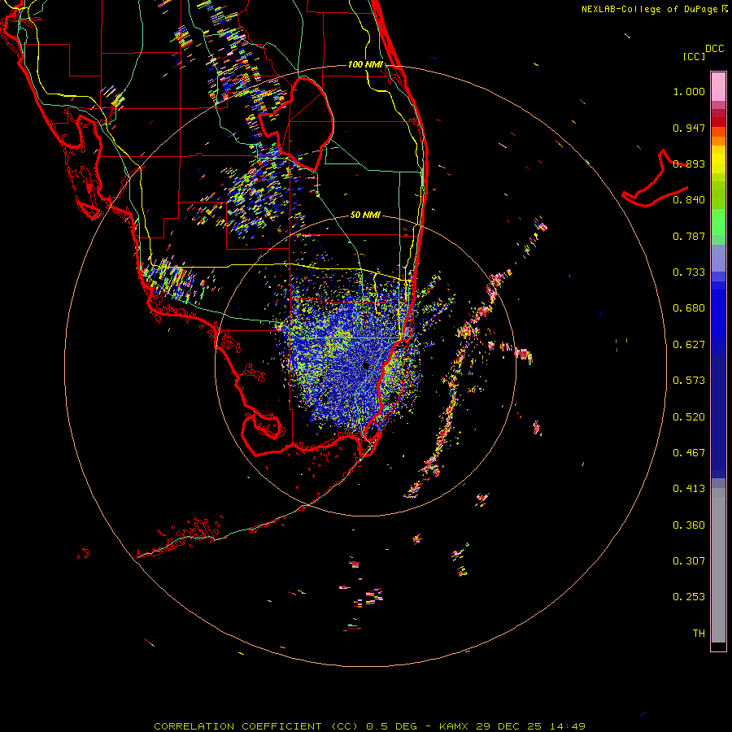Click the 0.467 value on color scale

pyautogui.click(x=689, y=453)
